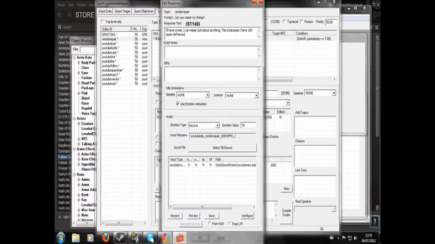Screen dimensions: 435x244
Task: Click Script Notes text field
Action: pos(211,53)
